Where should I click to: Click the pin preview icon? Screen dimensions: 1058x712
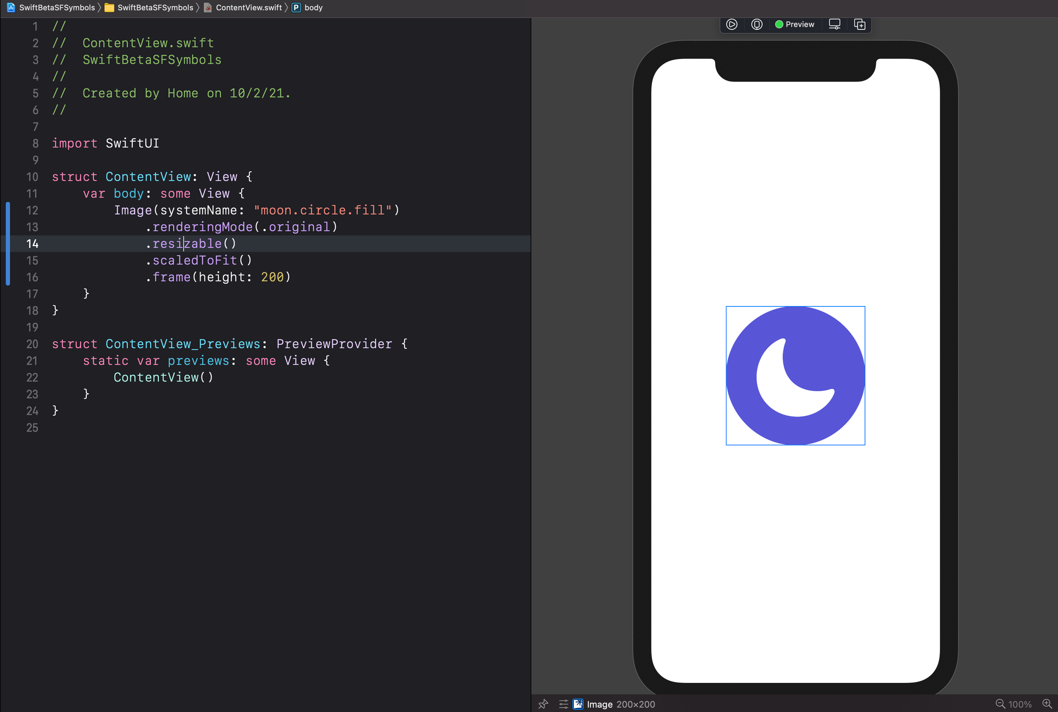coord(544,704)
